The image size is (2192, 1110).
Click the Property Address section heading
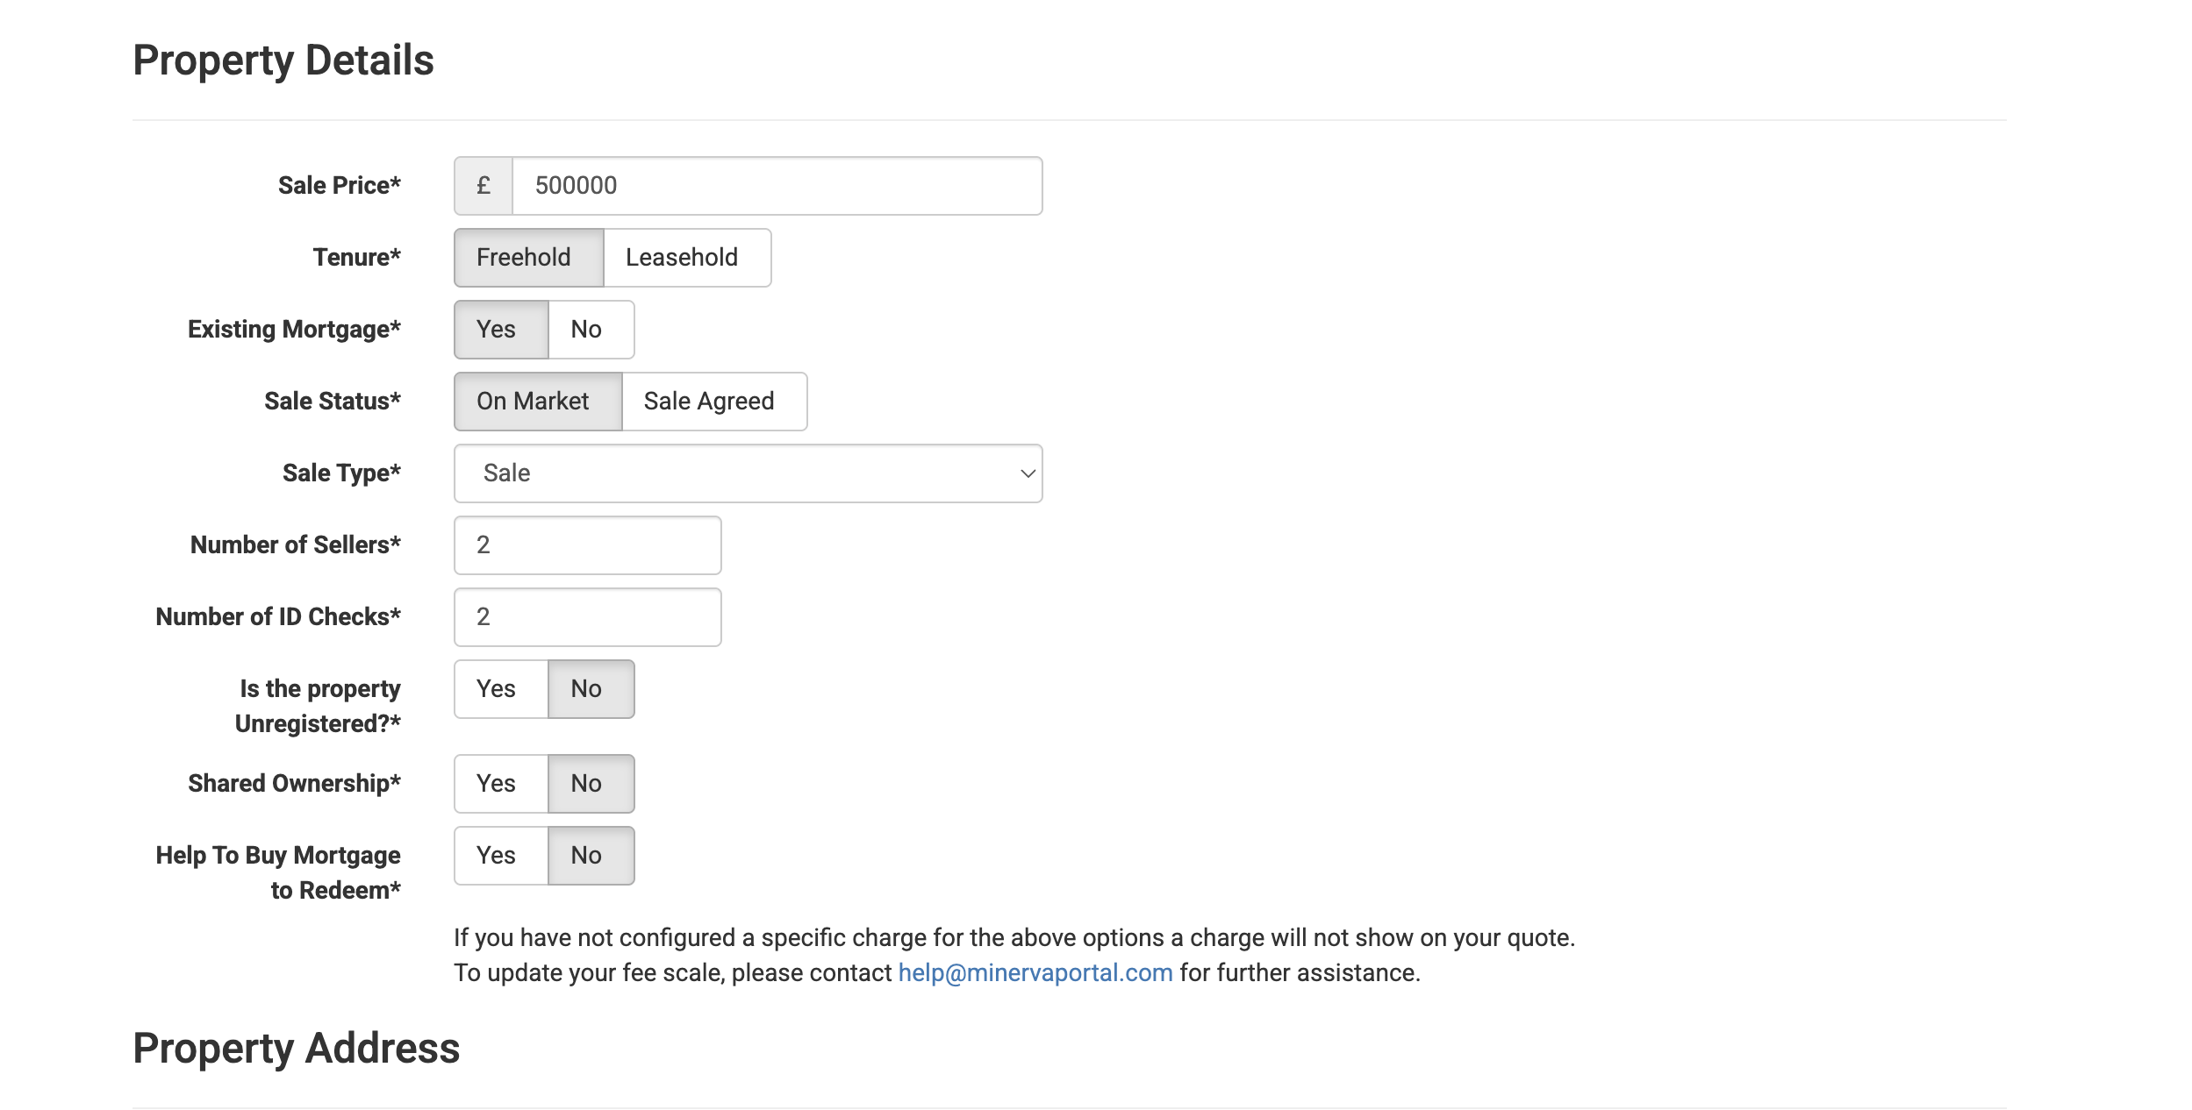[x=297, y=1049]
